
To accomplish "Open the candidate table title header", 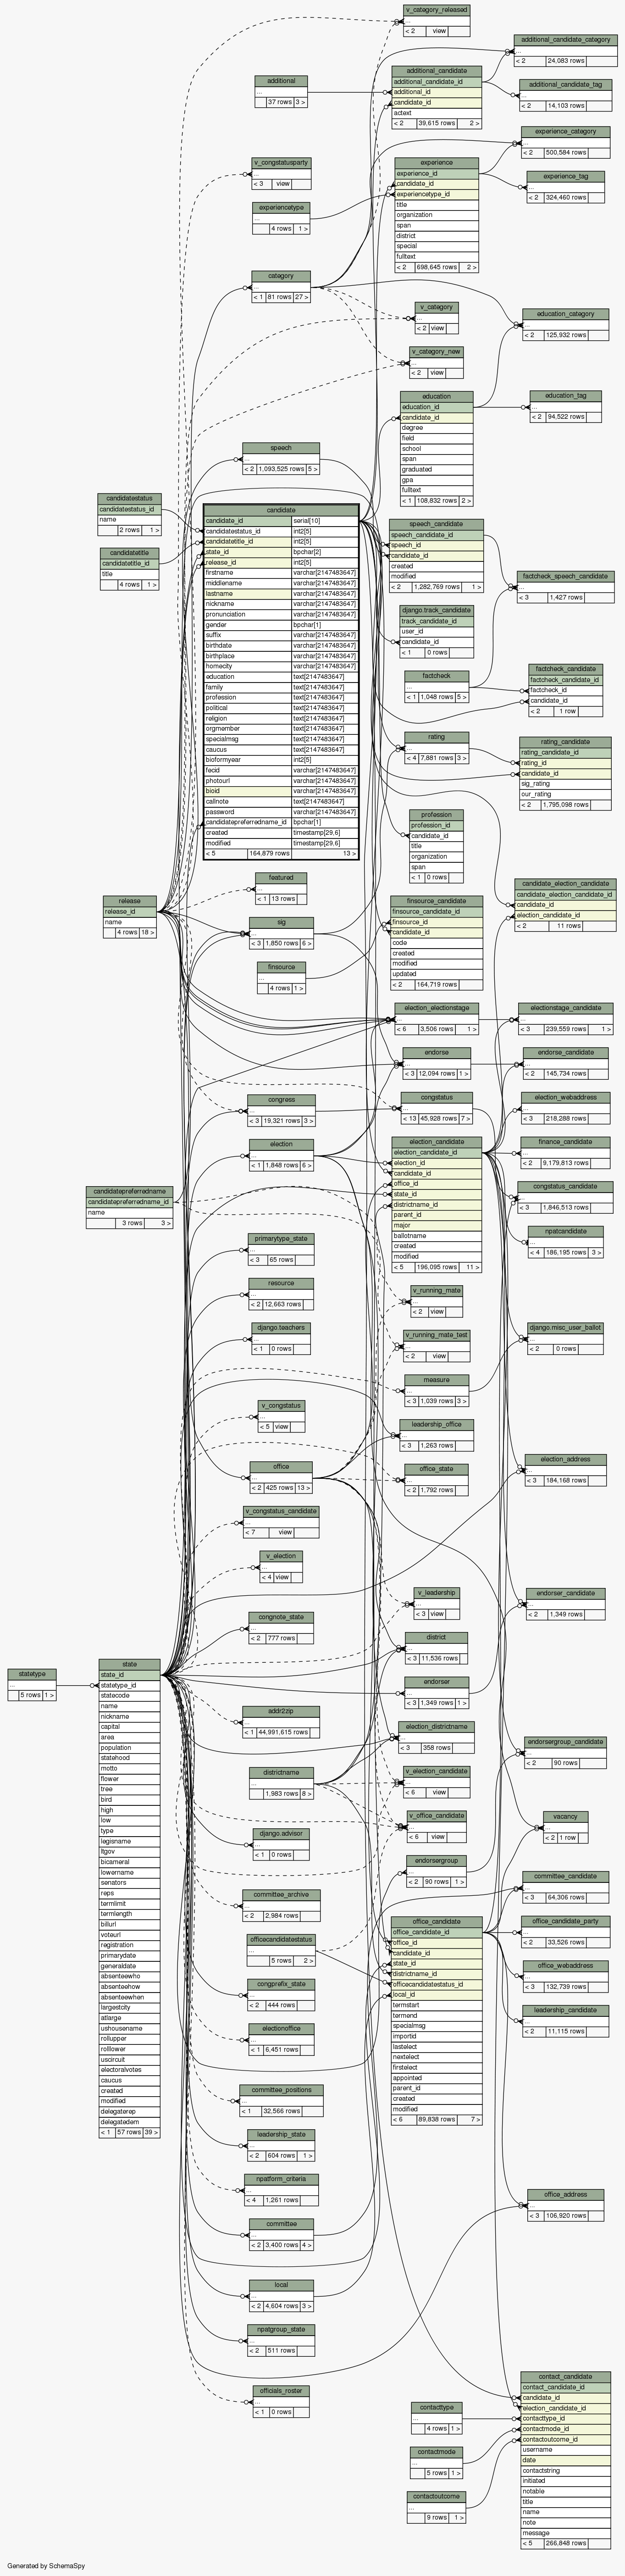I will [281, 510].
